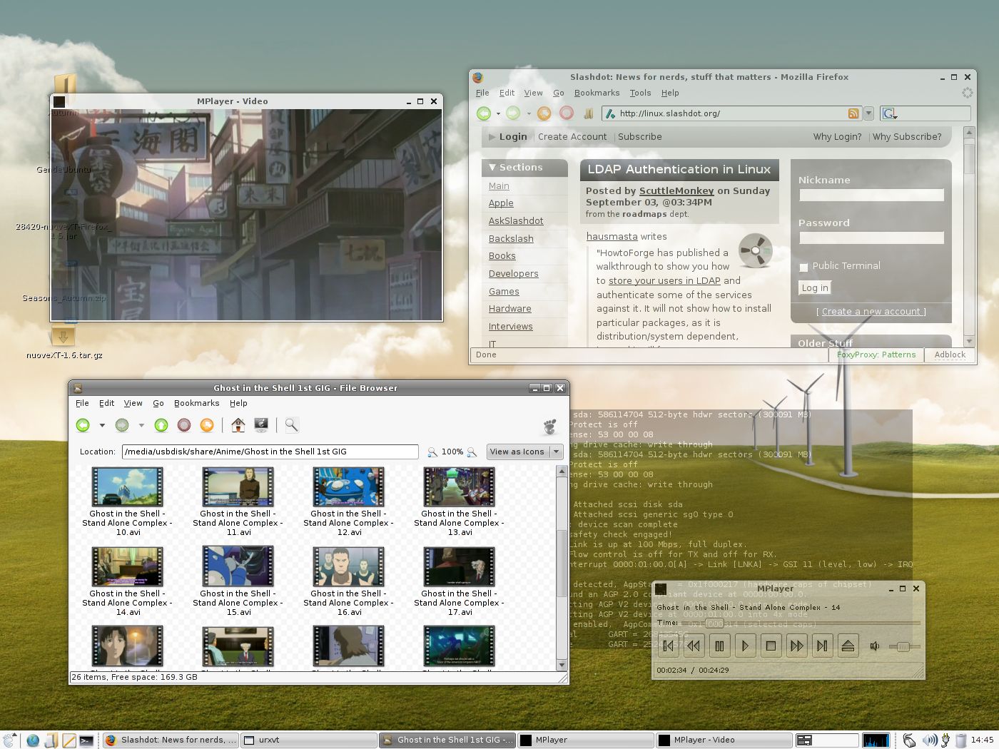
Task: Click the Stop button in Firefox toolbar
Action: (x=567, y=113)
